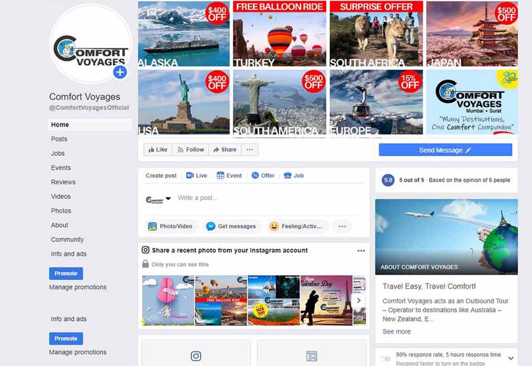532x366 pixels.
Task: Open the South Africa surprise offer tile
Action: (x=376, y=33)
